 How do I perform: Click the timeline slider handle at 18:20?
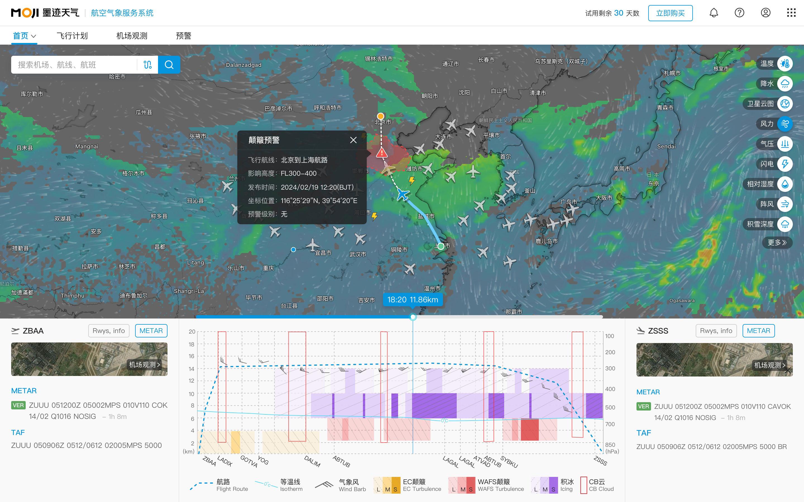[413, 317]
